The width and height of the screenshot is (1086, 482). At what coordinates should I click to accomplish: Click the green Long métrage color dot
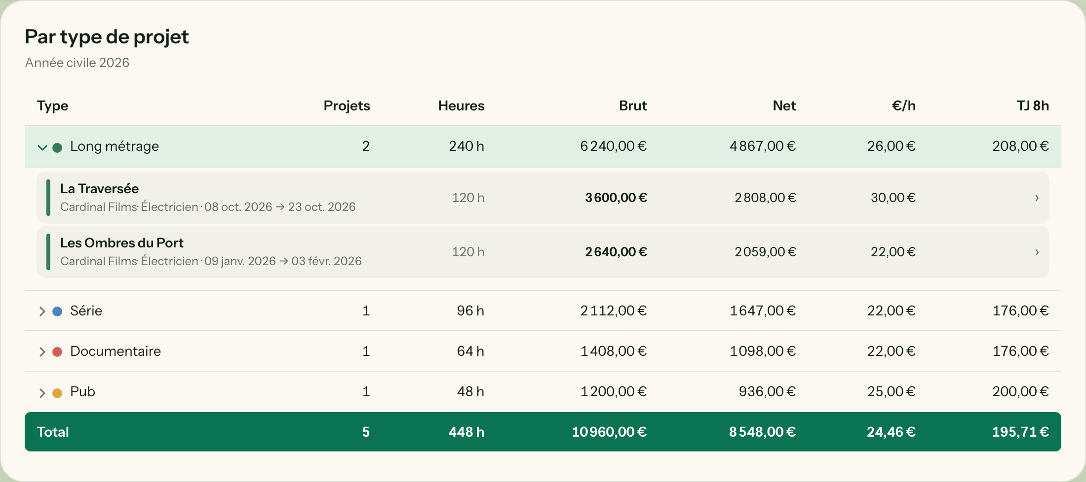(57, 148)
